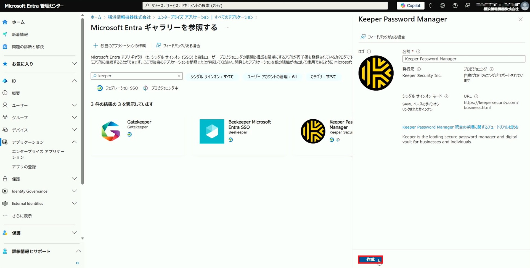Click info icon next to ロゴ label
530x268 pixels.
point(369,52)
